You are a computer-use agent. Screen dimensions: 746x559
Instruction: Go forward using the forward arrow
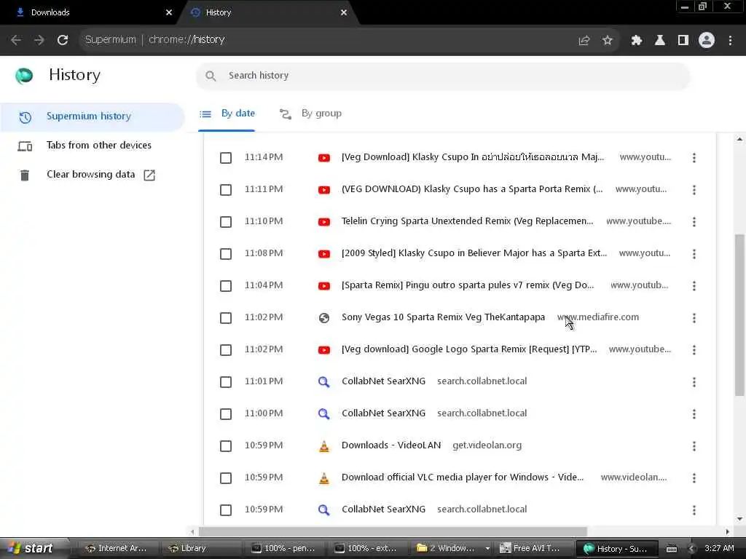click(39, 40)
